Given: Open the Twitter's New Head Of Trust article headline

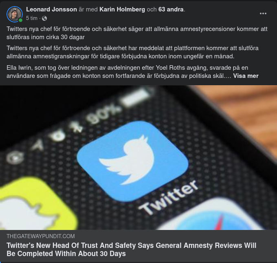Looking at the screenshot, I should click(131, 250).
